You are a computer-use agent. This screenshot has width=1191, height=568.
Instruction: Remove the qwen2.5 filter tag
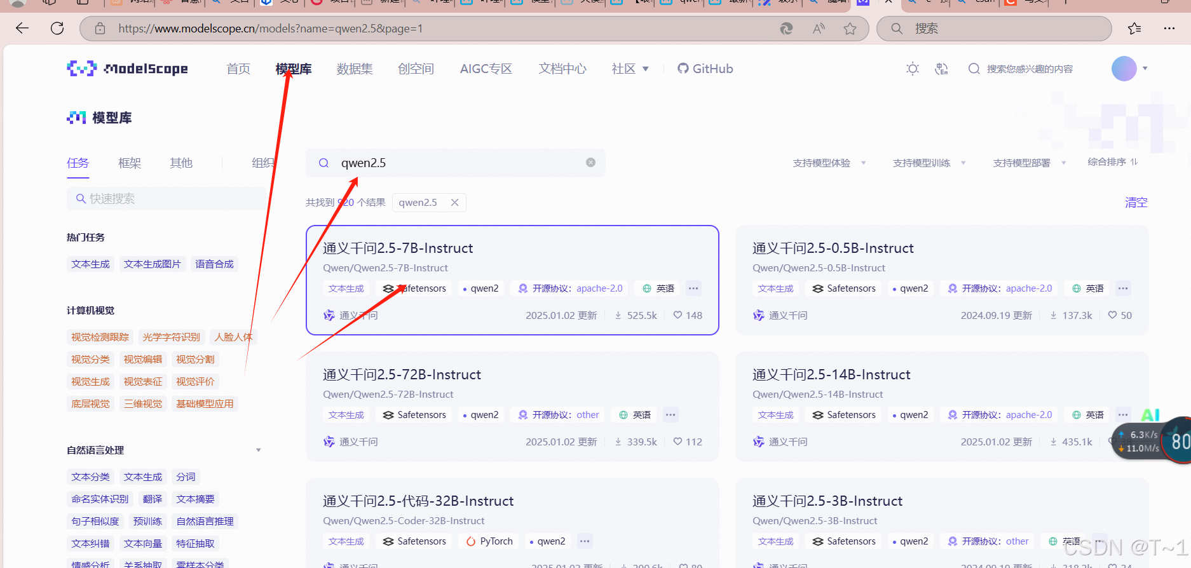point(455,203)
